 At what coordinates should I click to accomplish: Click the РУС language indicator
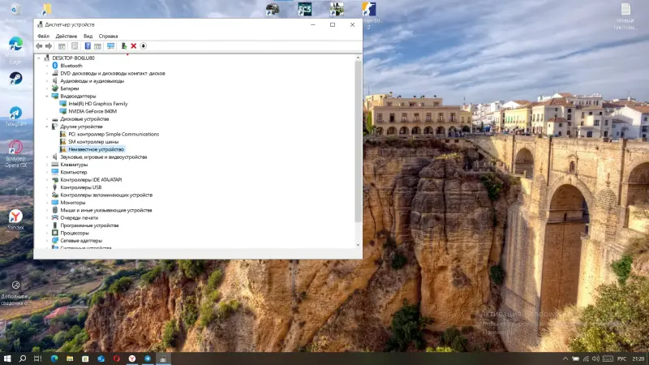pyautogui.click(x=621, y=359)
